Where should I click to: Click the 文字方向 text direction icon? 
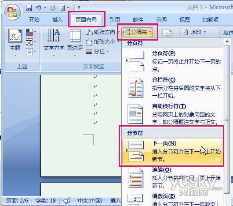click(54, 35)
